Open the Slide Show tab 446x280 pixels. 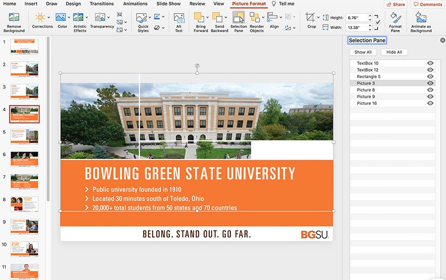tap(168, 4)
